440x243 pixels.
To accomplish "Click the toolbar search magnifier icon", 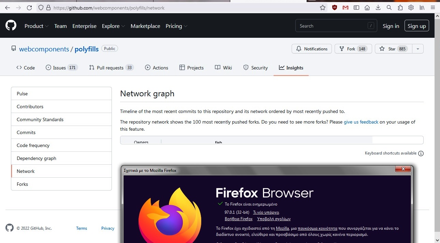I will pos(389,7).
